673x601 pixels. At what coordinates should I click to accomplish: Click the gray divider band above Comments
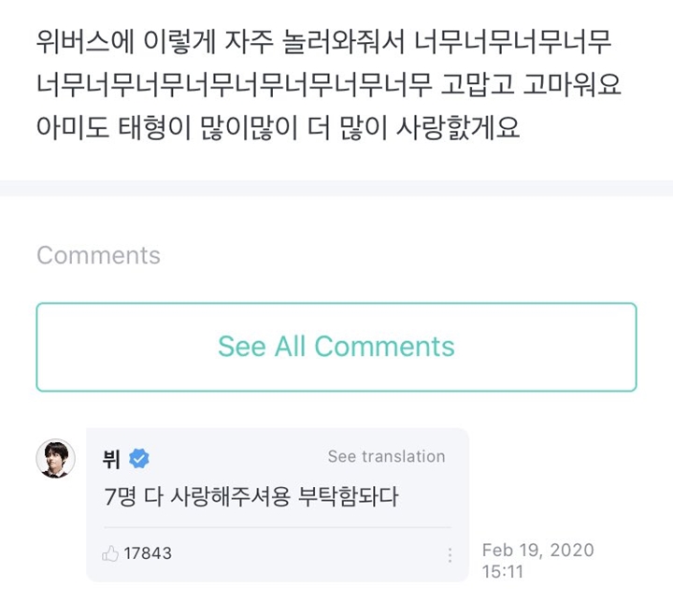[336, 189]
